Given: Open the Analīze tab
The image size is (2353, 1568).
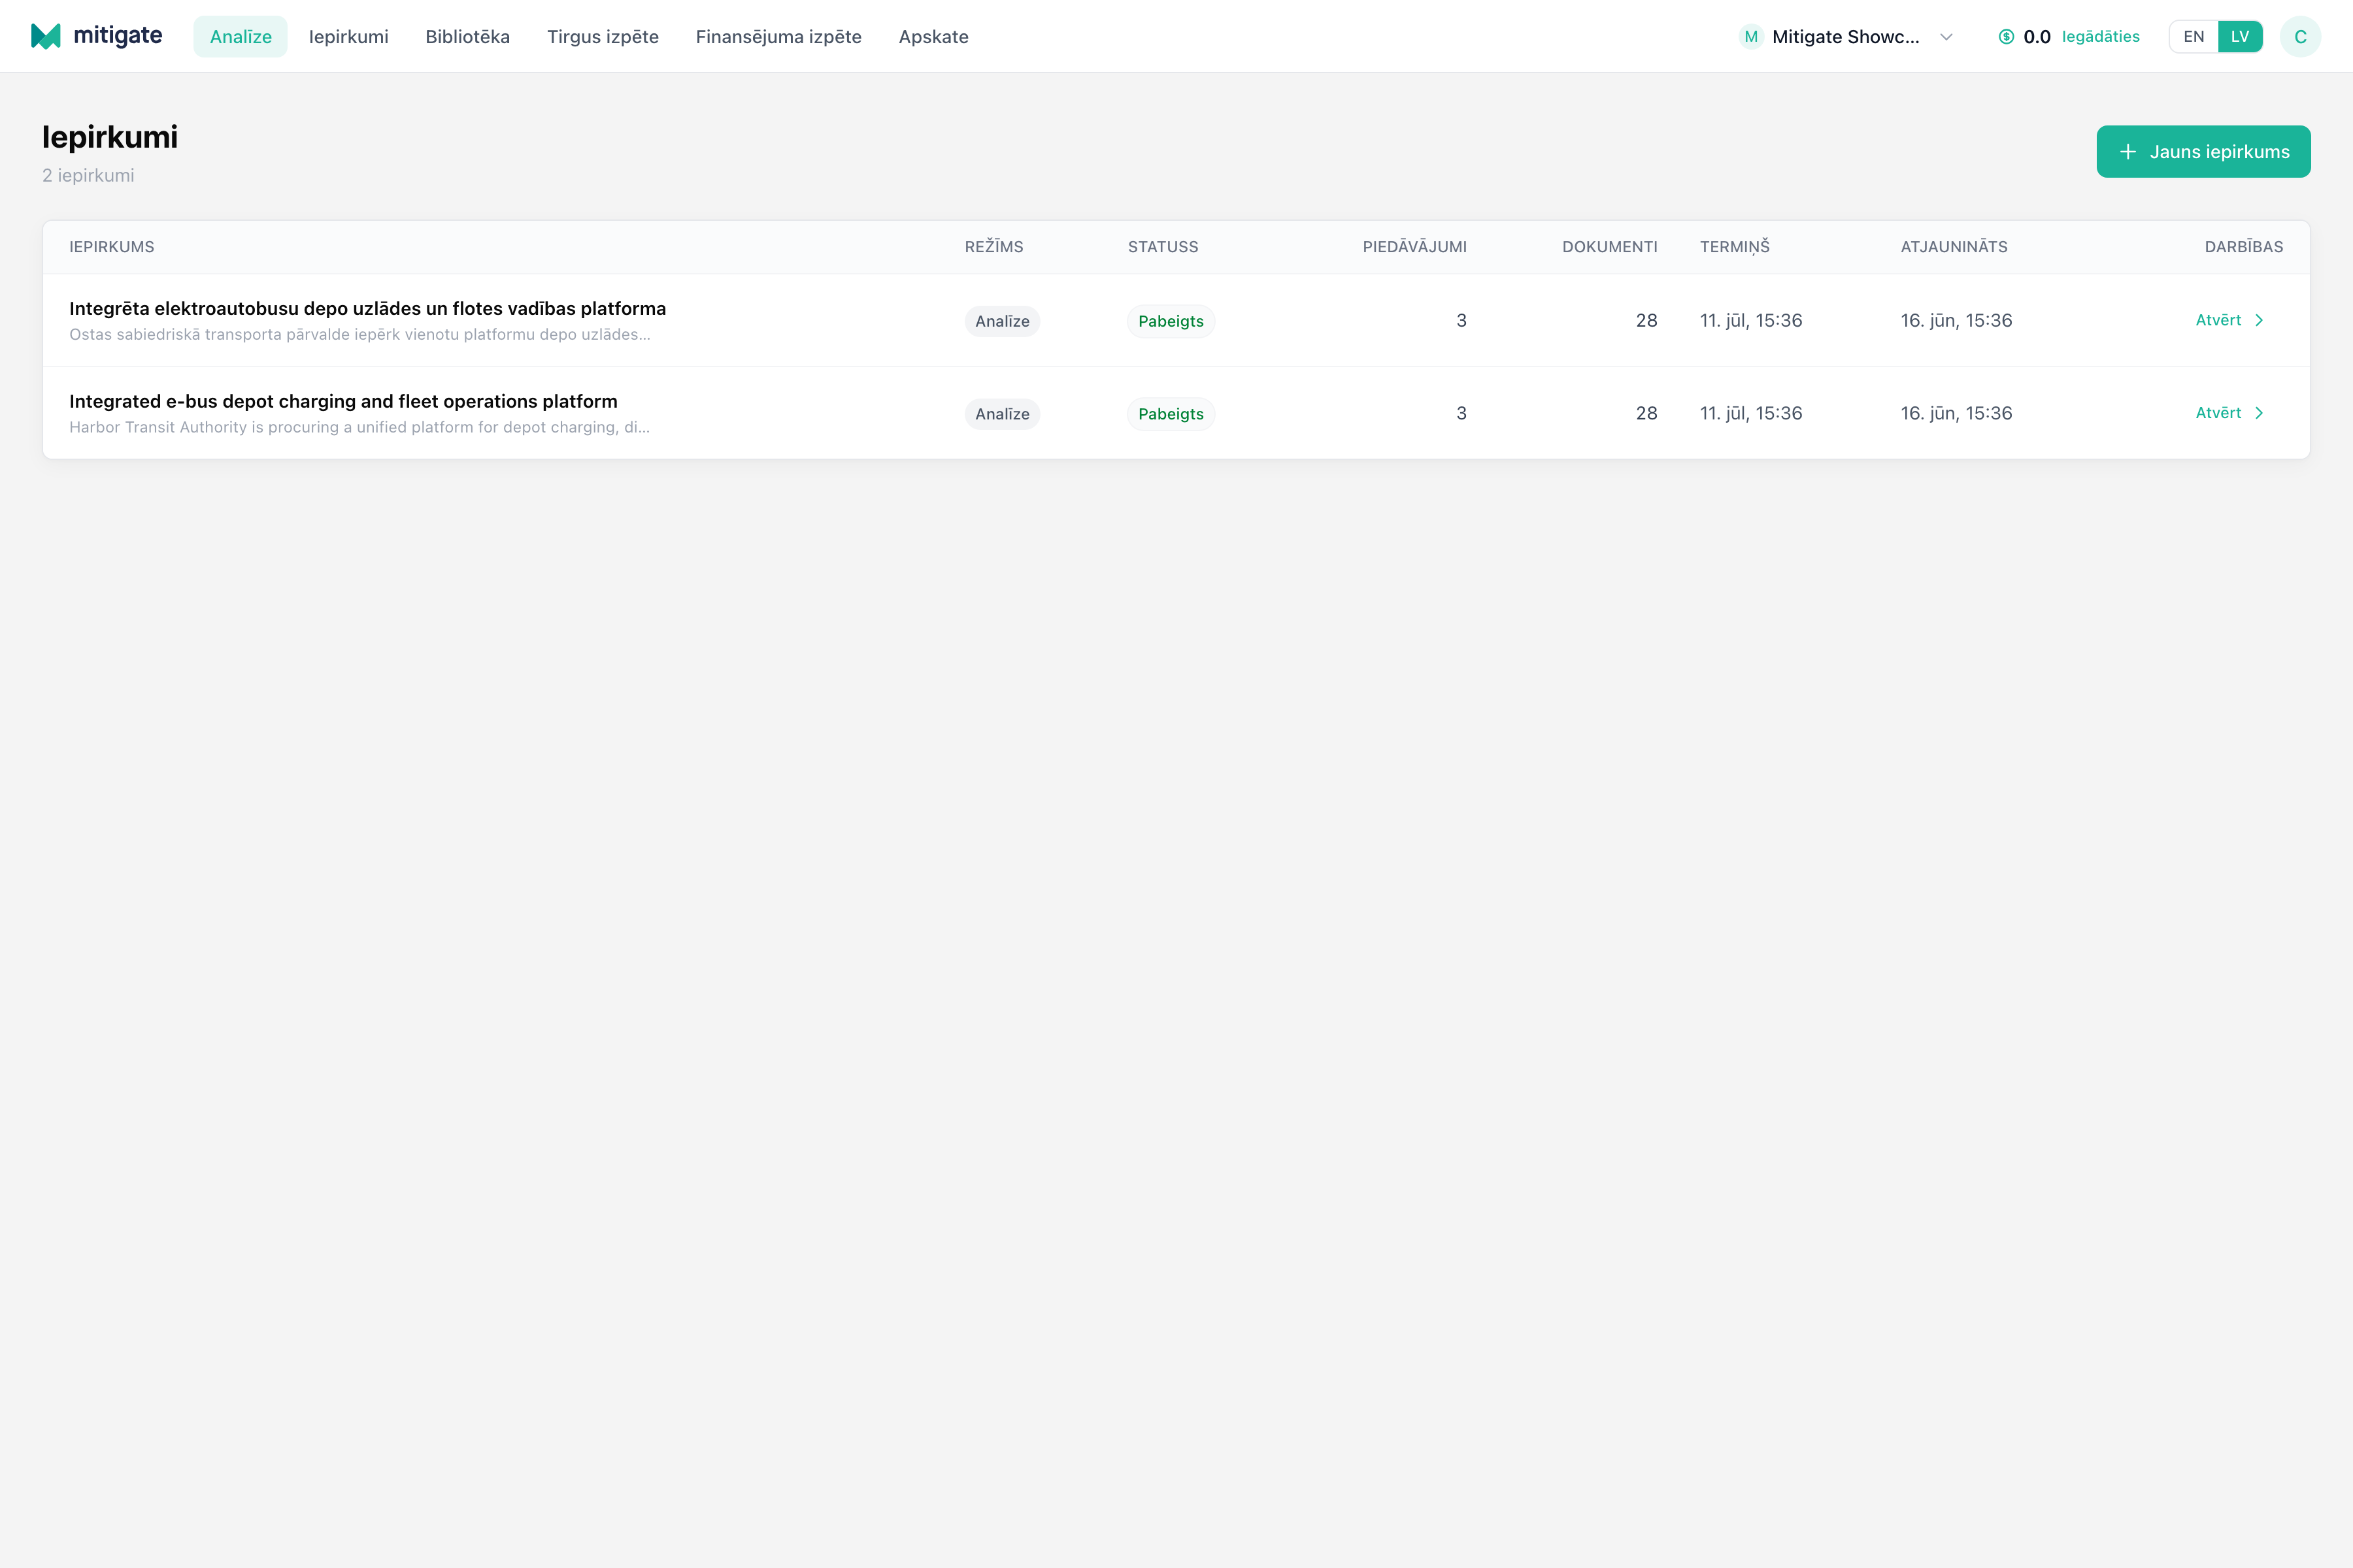Looking at the screenshot, I should (x=240, y=37).
